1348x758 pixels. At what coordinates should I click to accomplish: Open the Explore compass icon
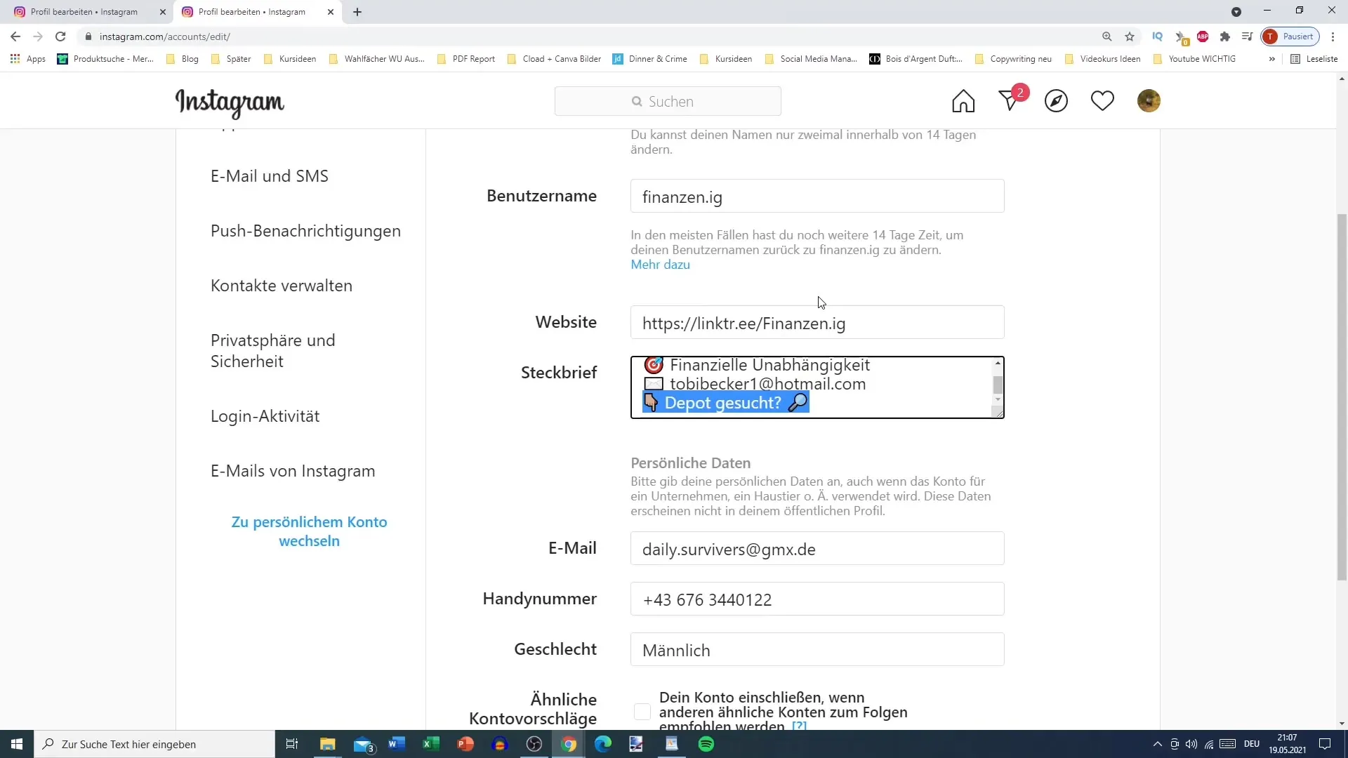[x=1056, y=101]
